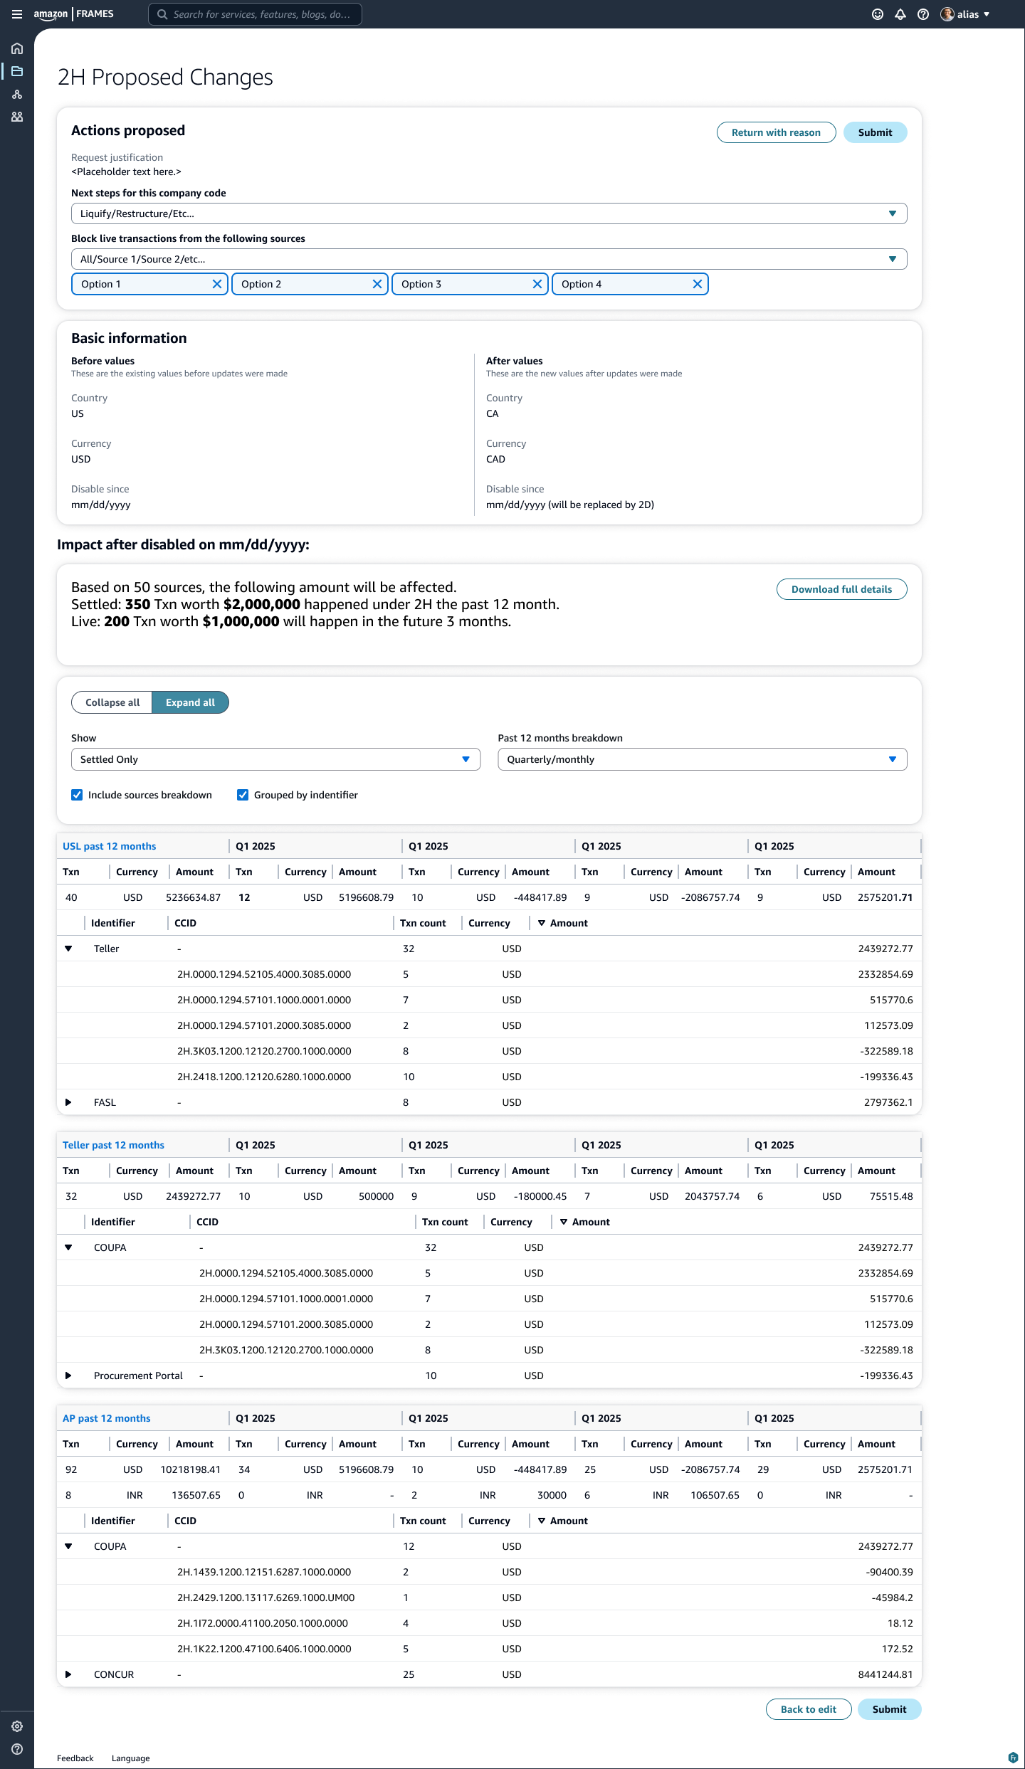
Task: Sort by Amount in AP table
Action: coord(562,1521)
